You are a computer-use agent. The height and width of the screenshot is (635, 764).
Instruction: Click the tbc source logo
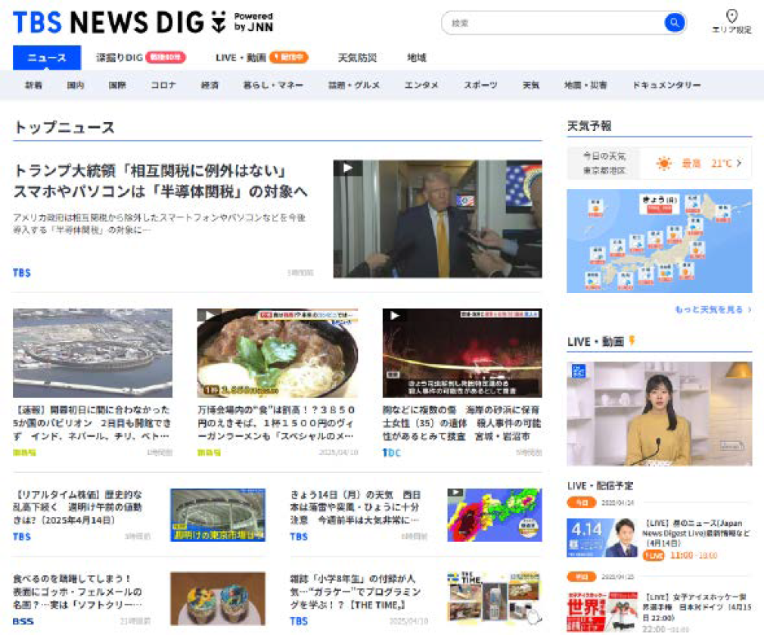pos(391,453)
